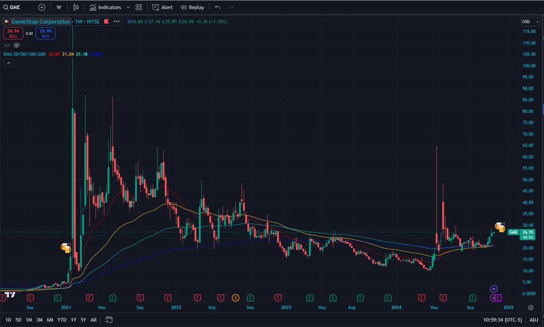The image size is (544, 327).
Task: Expand the favorite indicators chevron dropdown
Action: coord(128,7)
